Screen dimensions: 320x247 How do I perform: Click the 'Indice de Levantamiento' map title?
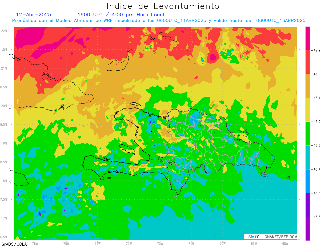click(x=163, y=6)
